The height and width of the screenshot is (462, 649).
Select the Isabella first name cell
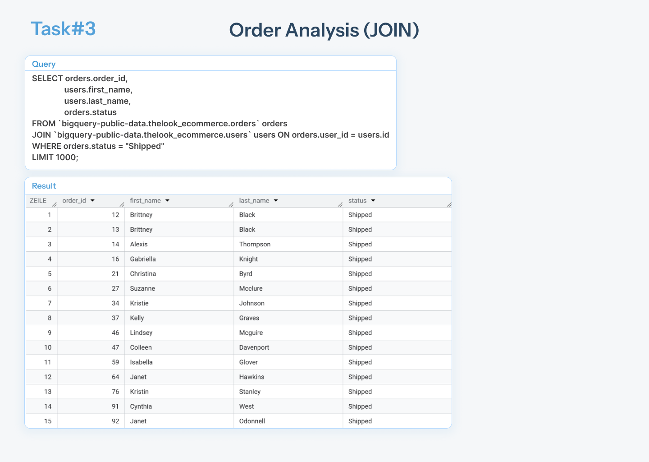[x=179, y=362]
